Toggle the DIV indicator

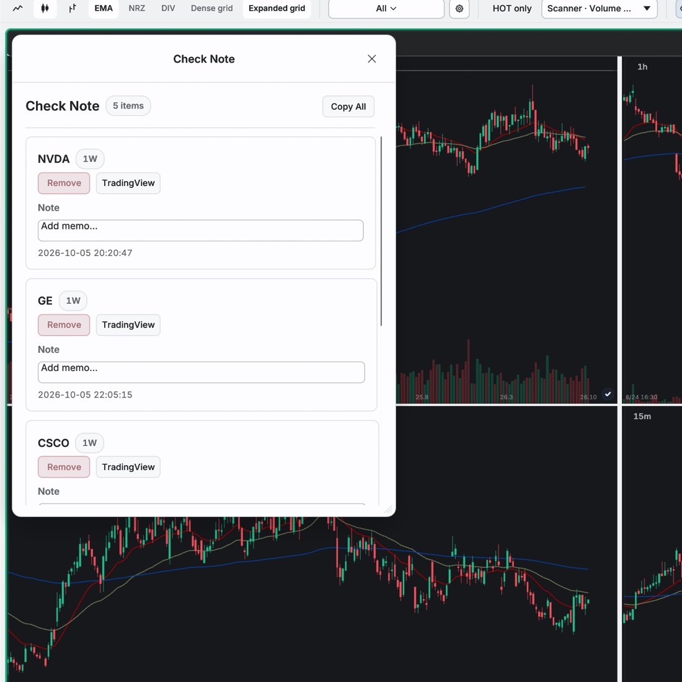(x=168, y=8)
